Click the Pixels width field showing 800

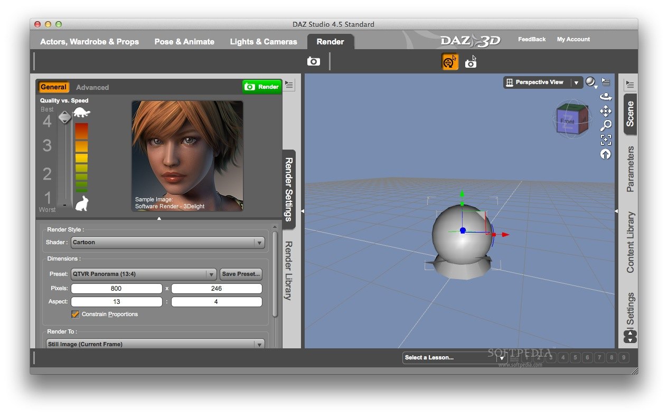point(116,289)
